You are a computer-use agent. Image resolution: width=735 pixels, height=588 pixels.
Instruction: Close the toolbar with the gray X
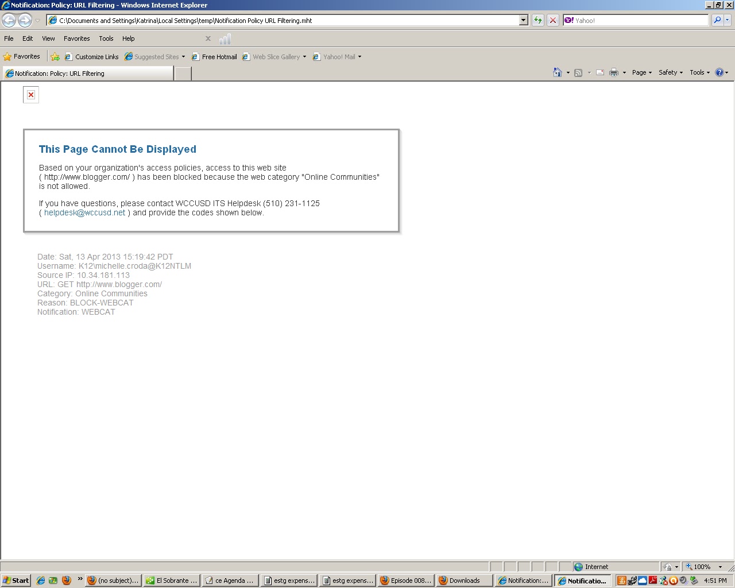coord(208,38)
